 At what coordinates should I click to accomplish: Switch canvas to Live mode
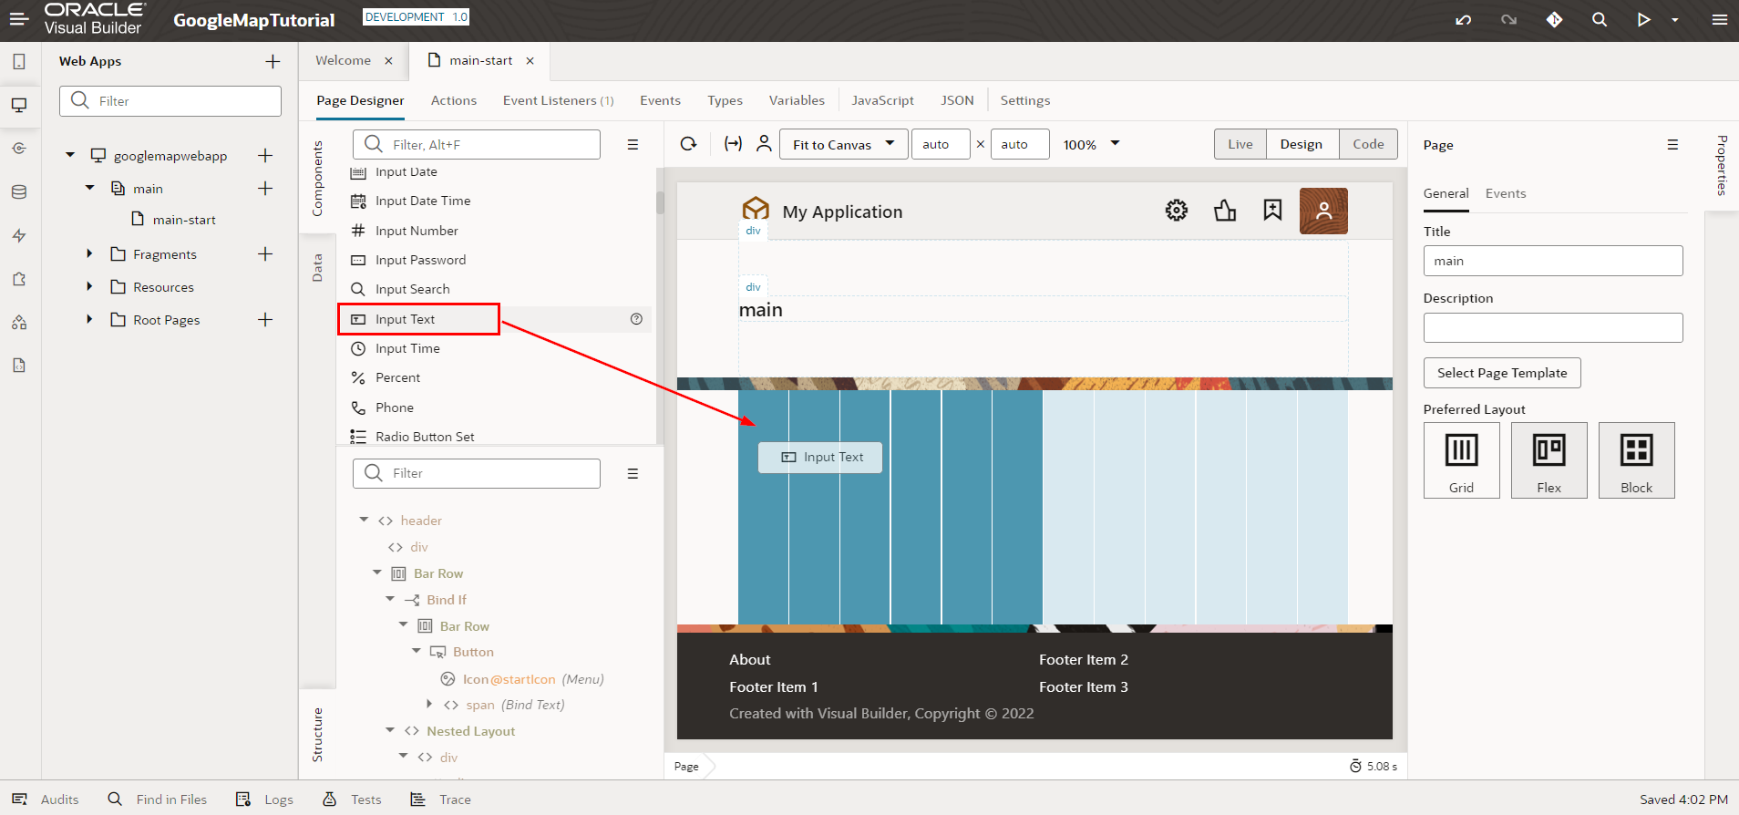(1240, 144)
